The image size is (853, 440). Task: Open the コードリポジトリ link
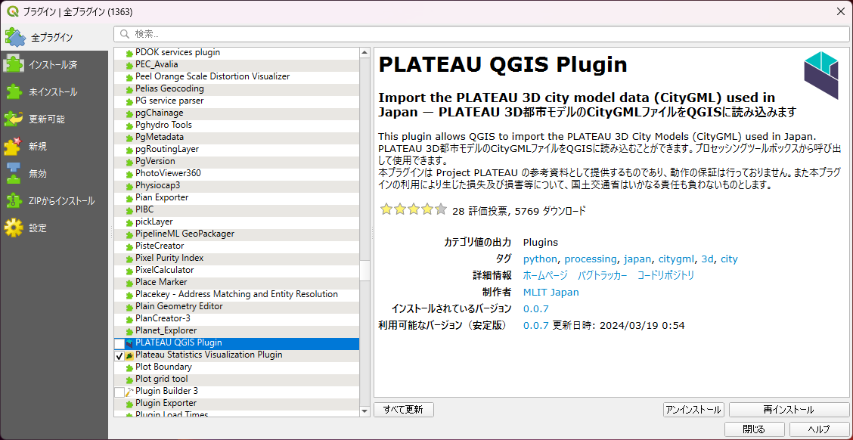[x=666, y=275]
